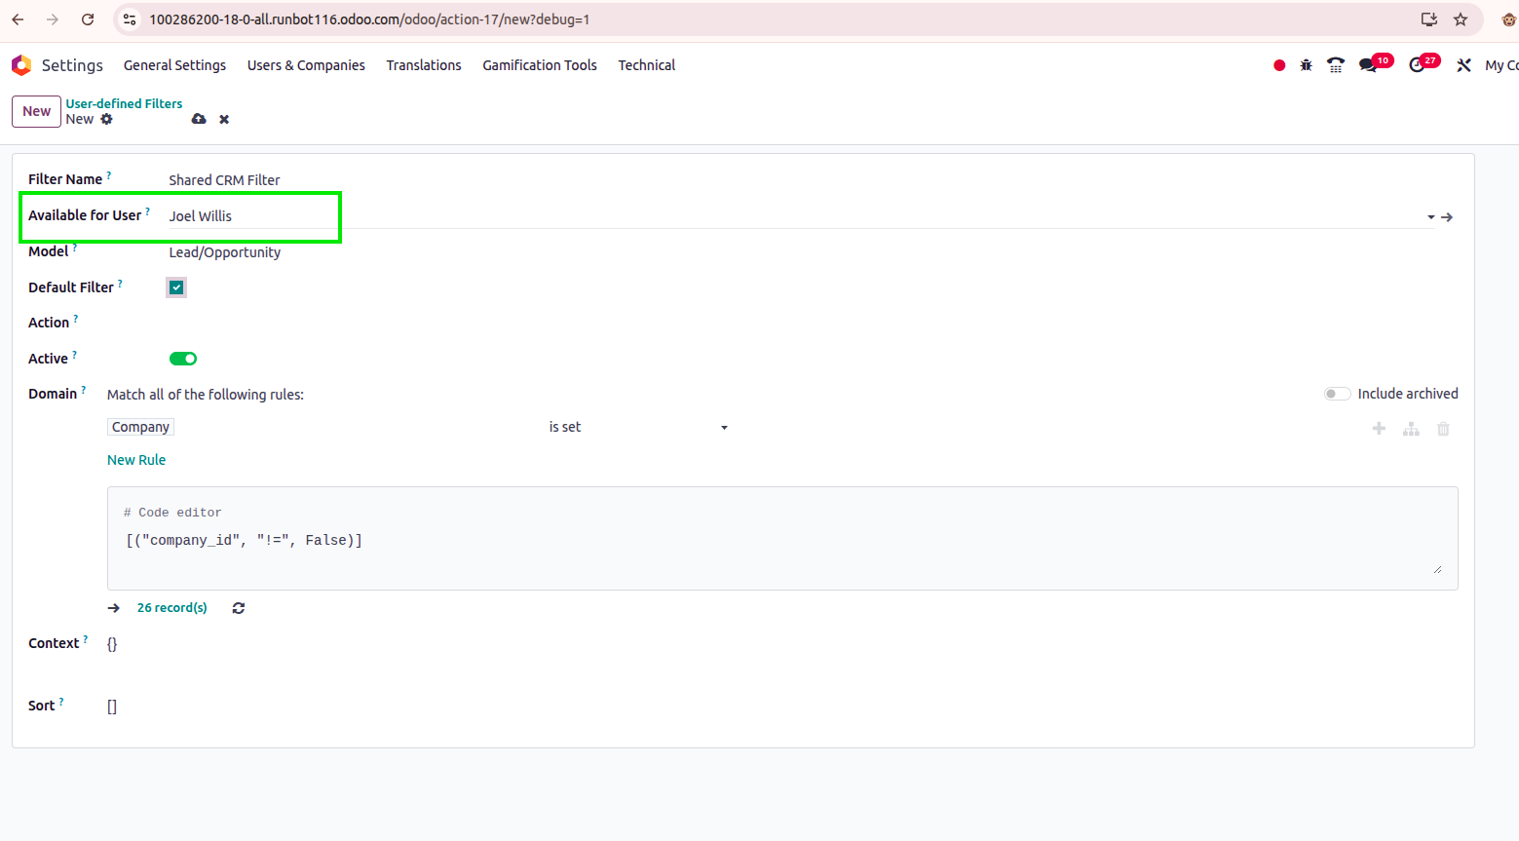Viewport: 1519px width, 841px height.
Task: Click the Sort field value
Action: click(112, 707)
